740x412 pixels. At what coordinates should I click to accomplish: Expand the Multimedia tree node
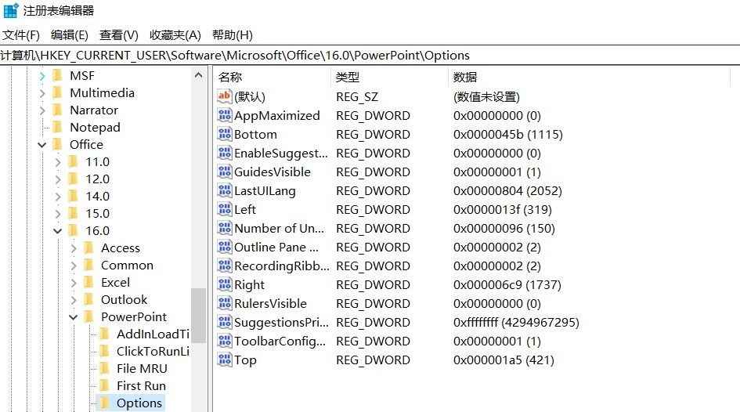tap(42, 93)
